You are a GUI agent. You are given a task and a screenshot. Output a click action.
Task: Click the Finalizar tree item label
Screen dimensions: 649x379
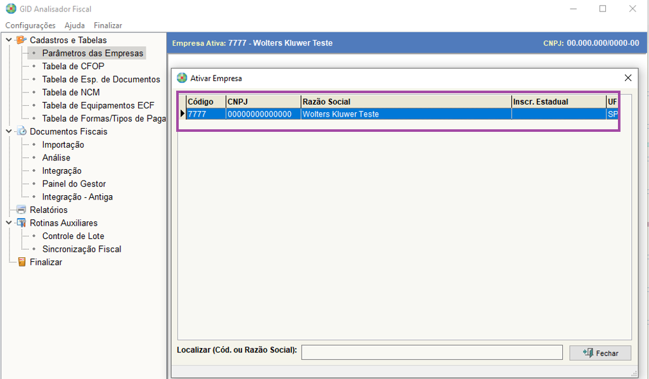46,262
